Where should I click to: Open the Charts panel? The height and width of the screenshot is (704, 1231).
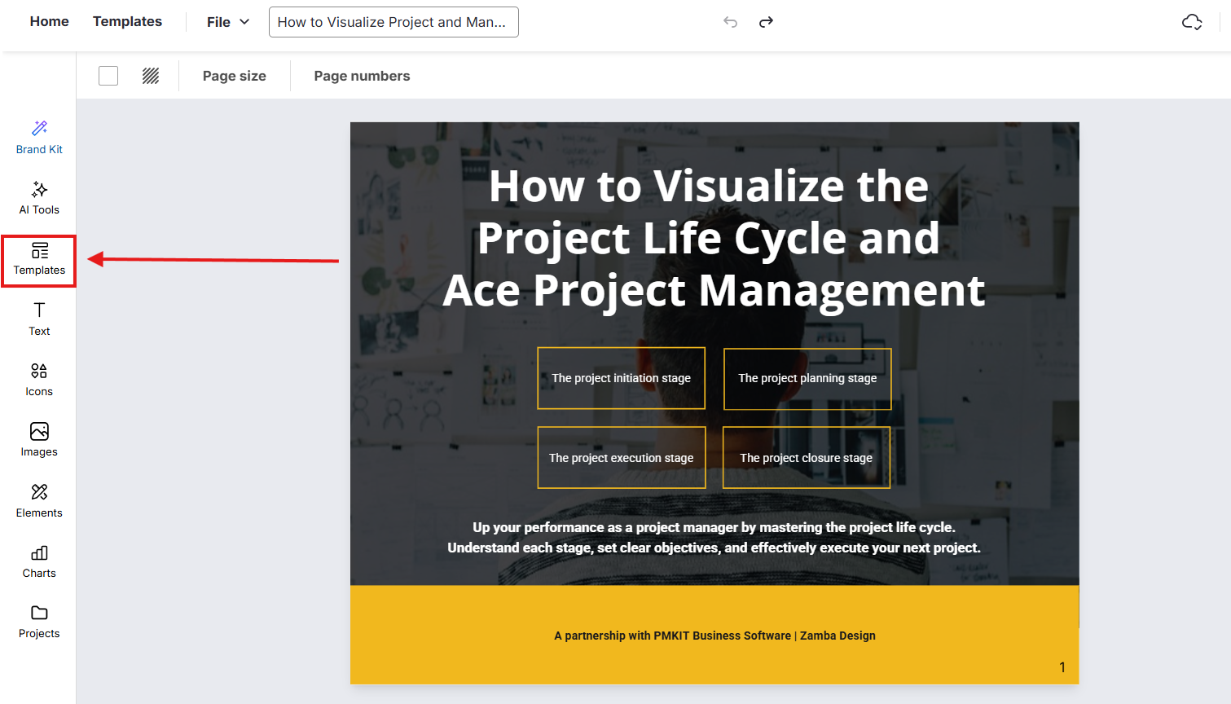click(x=39, y=561)
